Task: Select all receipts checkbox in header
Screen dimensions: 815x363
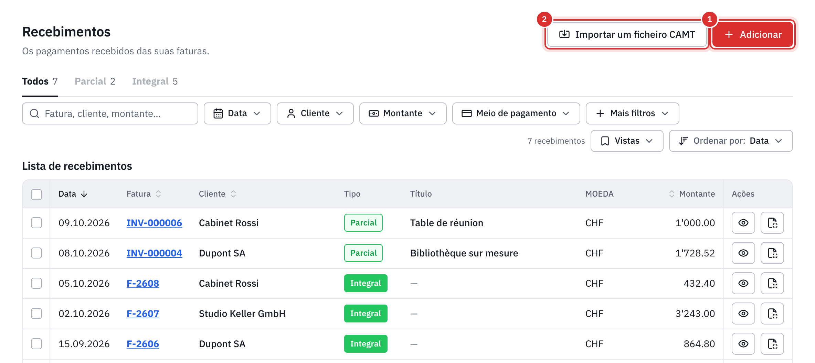Action: pos(36,194)
